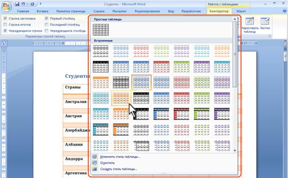Click the tab stop selector beside the ruler

pos(4,44)
